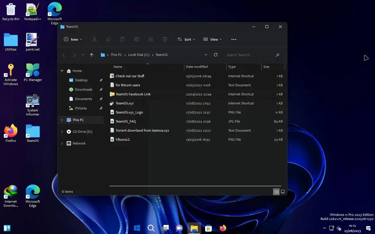Open Firefox desktop shortcut
The height and width of the screenshot is (234, 375).
[x=11, y=134]
